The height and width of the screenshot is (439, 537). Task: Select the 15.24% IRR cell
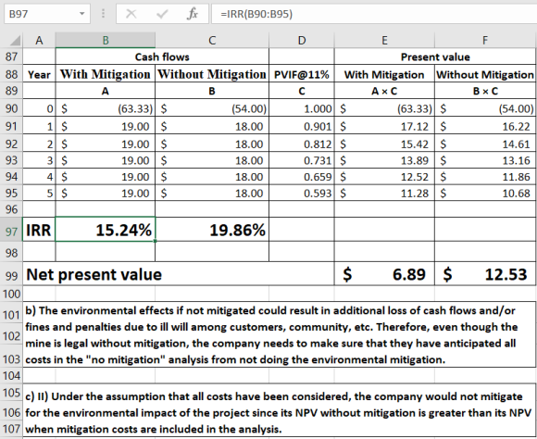106,230
